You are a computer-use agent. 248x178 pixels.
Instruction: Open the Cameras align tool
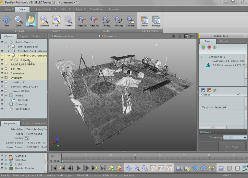click(x=130, y=21)
